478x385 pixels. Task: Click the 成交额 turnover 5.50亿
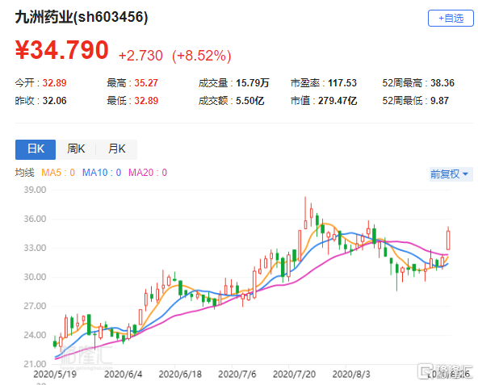coord(249,101)
